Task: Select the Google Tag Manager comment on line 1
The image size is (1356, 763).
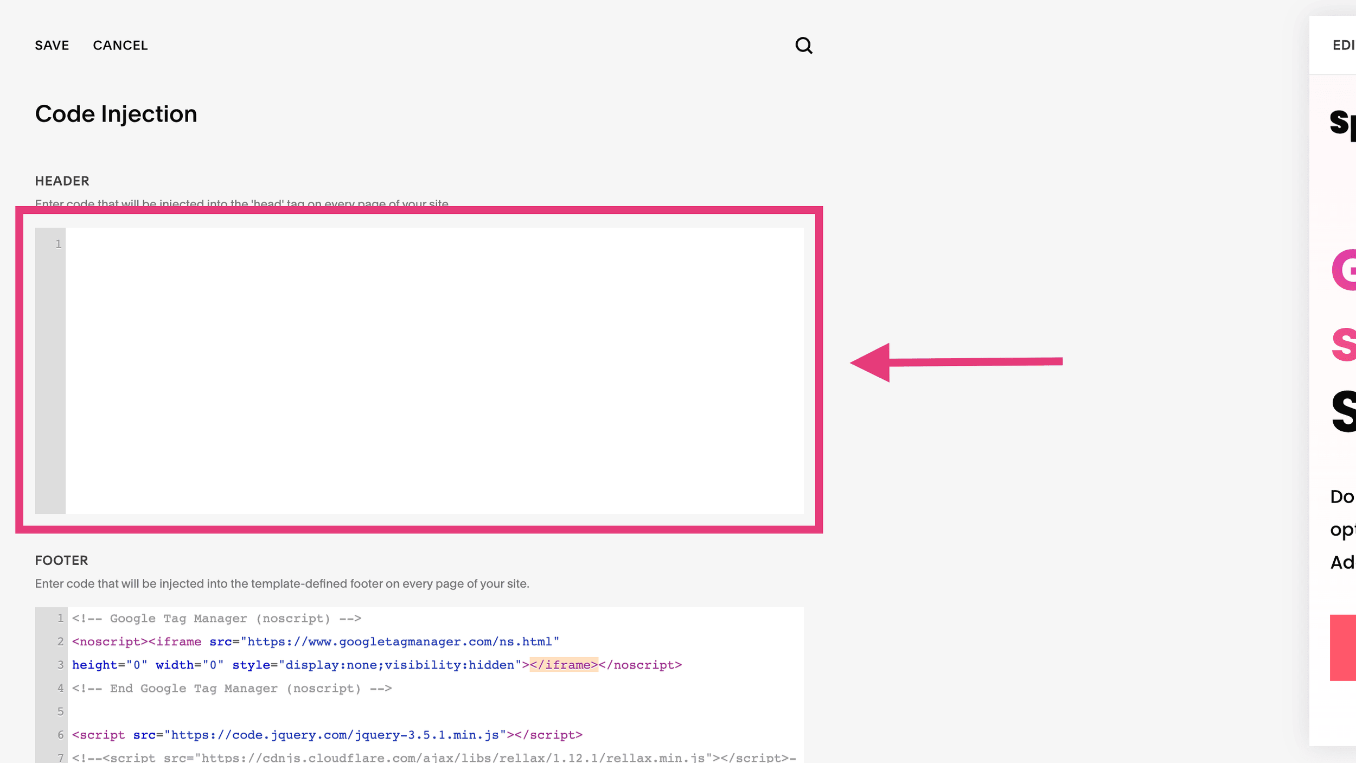Action: (216, 618)
